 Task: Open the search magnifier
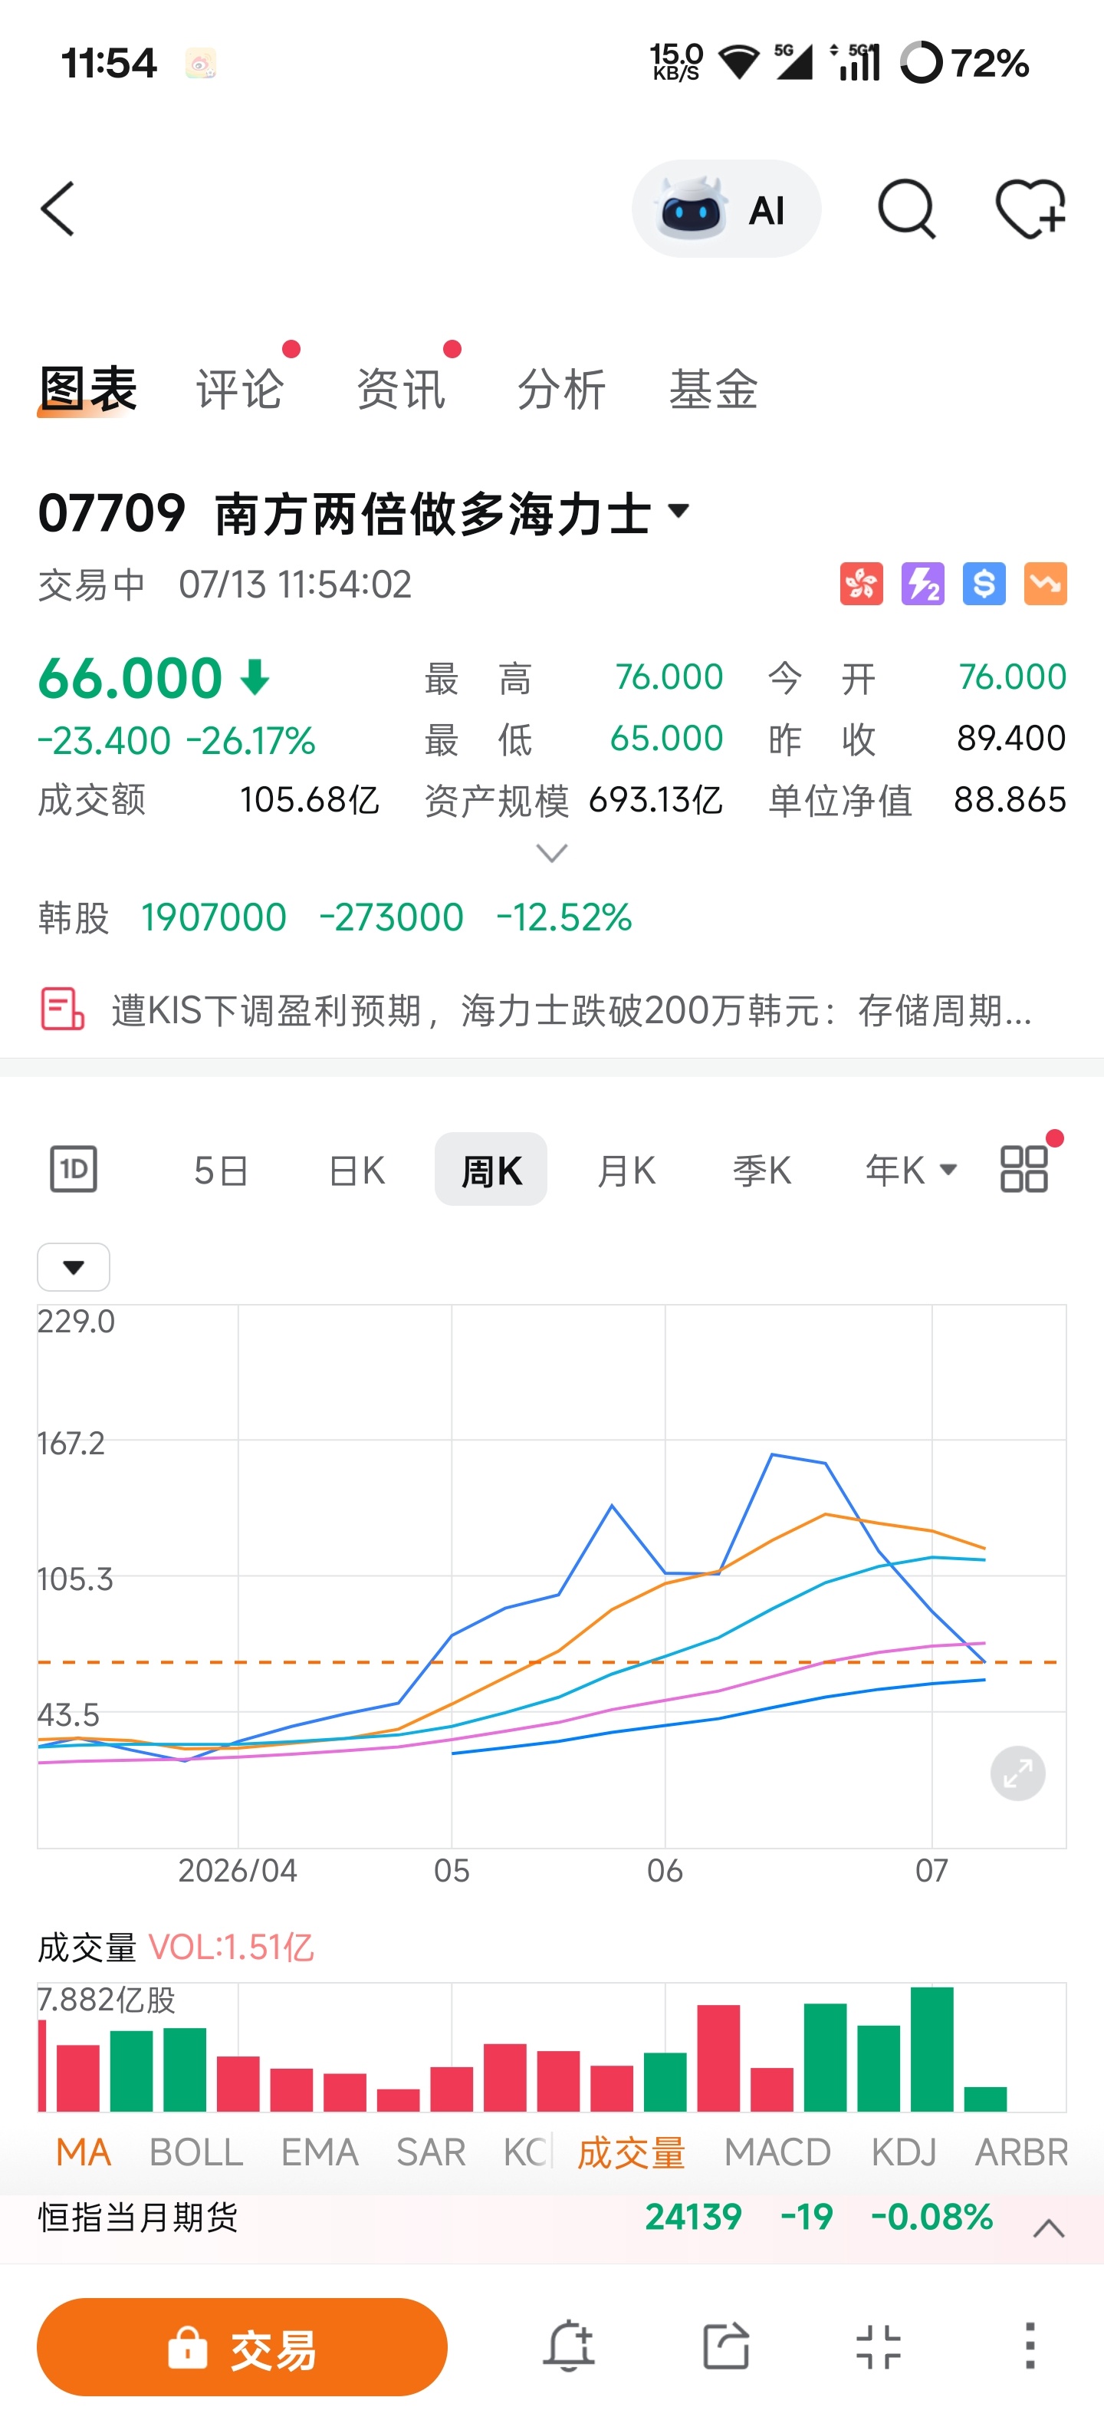906,209
